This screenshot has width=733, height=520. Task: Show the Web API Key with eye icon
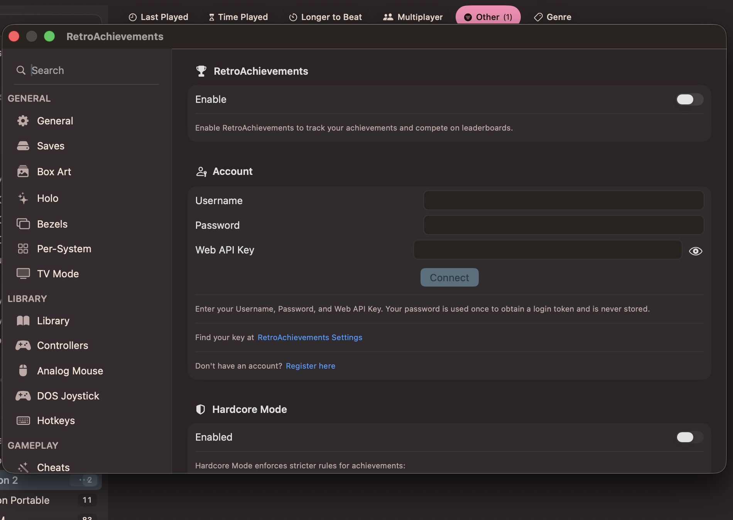coord(696,251)
